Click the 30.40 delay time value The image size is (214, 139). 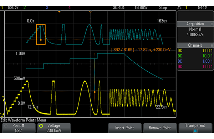coord(119,7)
